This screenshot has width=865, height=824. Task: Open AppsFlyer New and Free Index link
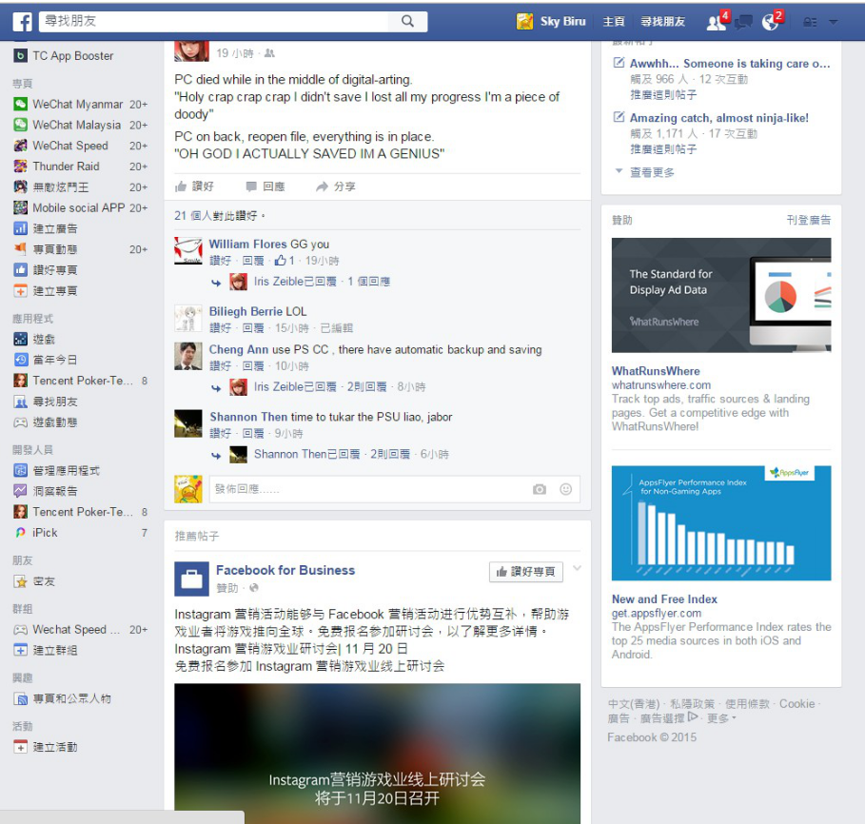click(x=664, y=599)
